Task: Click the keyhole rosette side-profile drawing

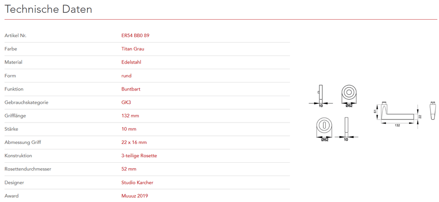Action: pos(347,126)
